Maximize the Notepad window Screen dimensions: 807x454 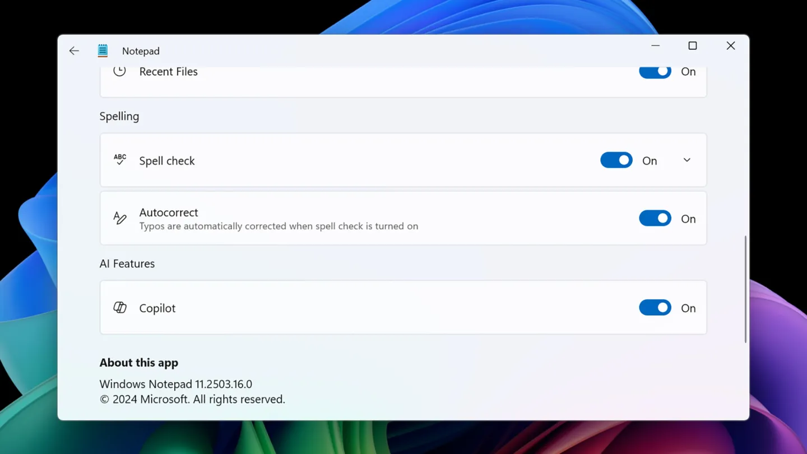693,46
